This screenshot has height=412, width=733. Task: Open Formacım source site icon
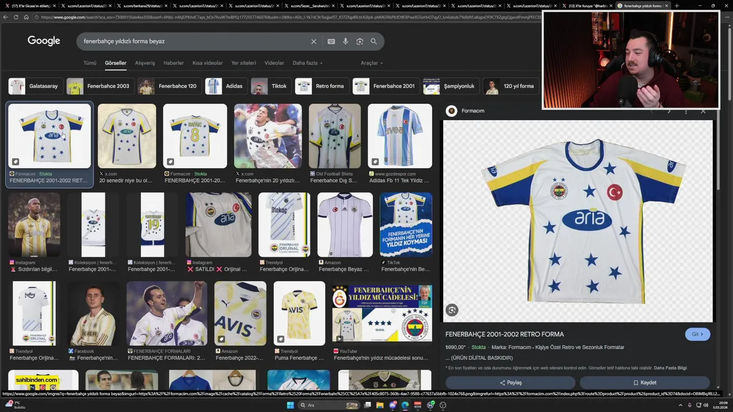(x=451, y=111)
